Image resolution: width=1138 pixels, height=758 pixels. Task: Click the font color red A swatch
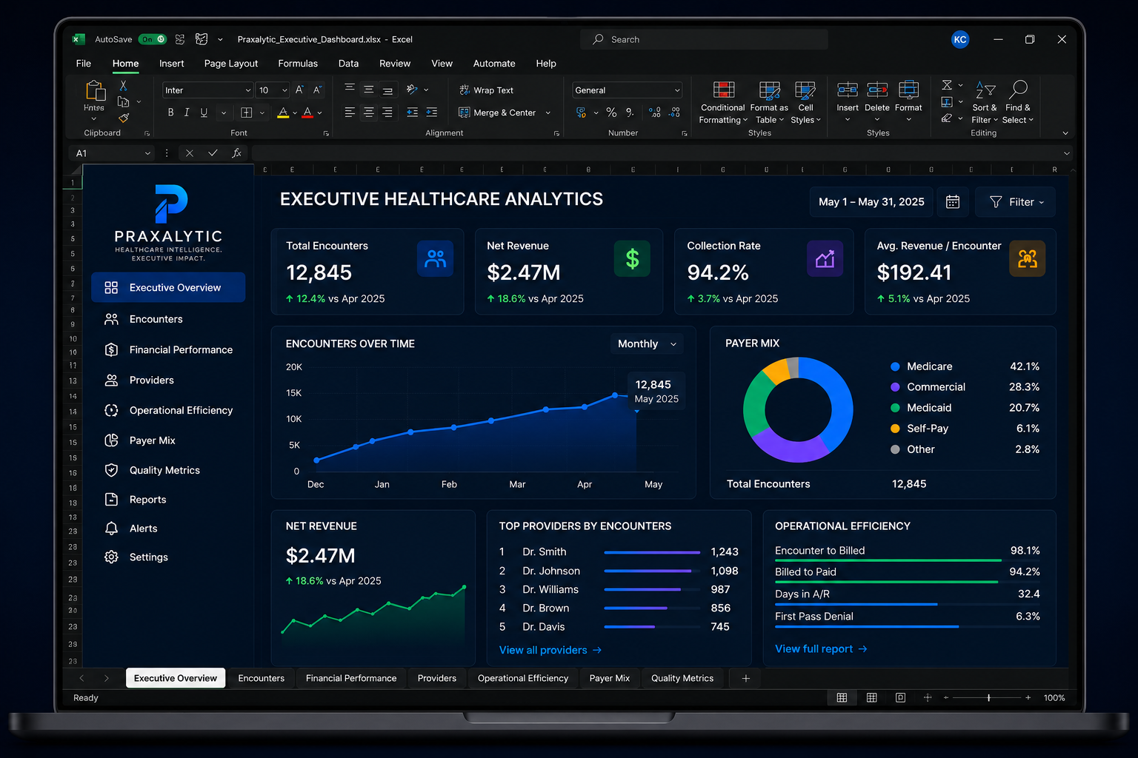(307, 113)
